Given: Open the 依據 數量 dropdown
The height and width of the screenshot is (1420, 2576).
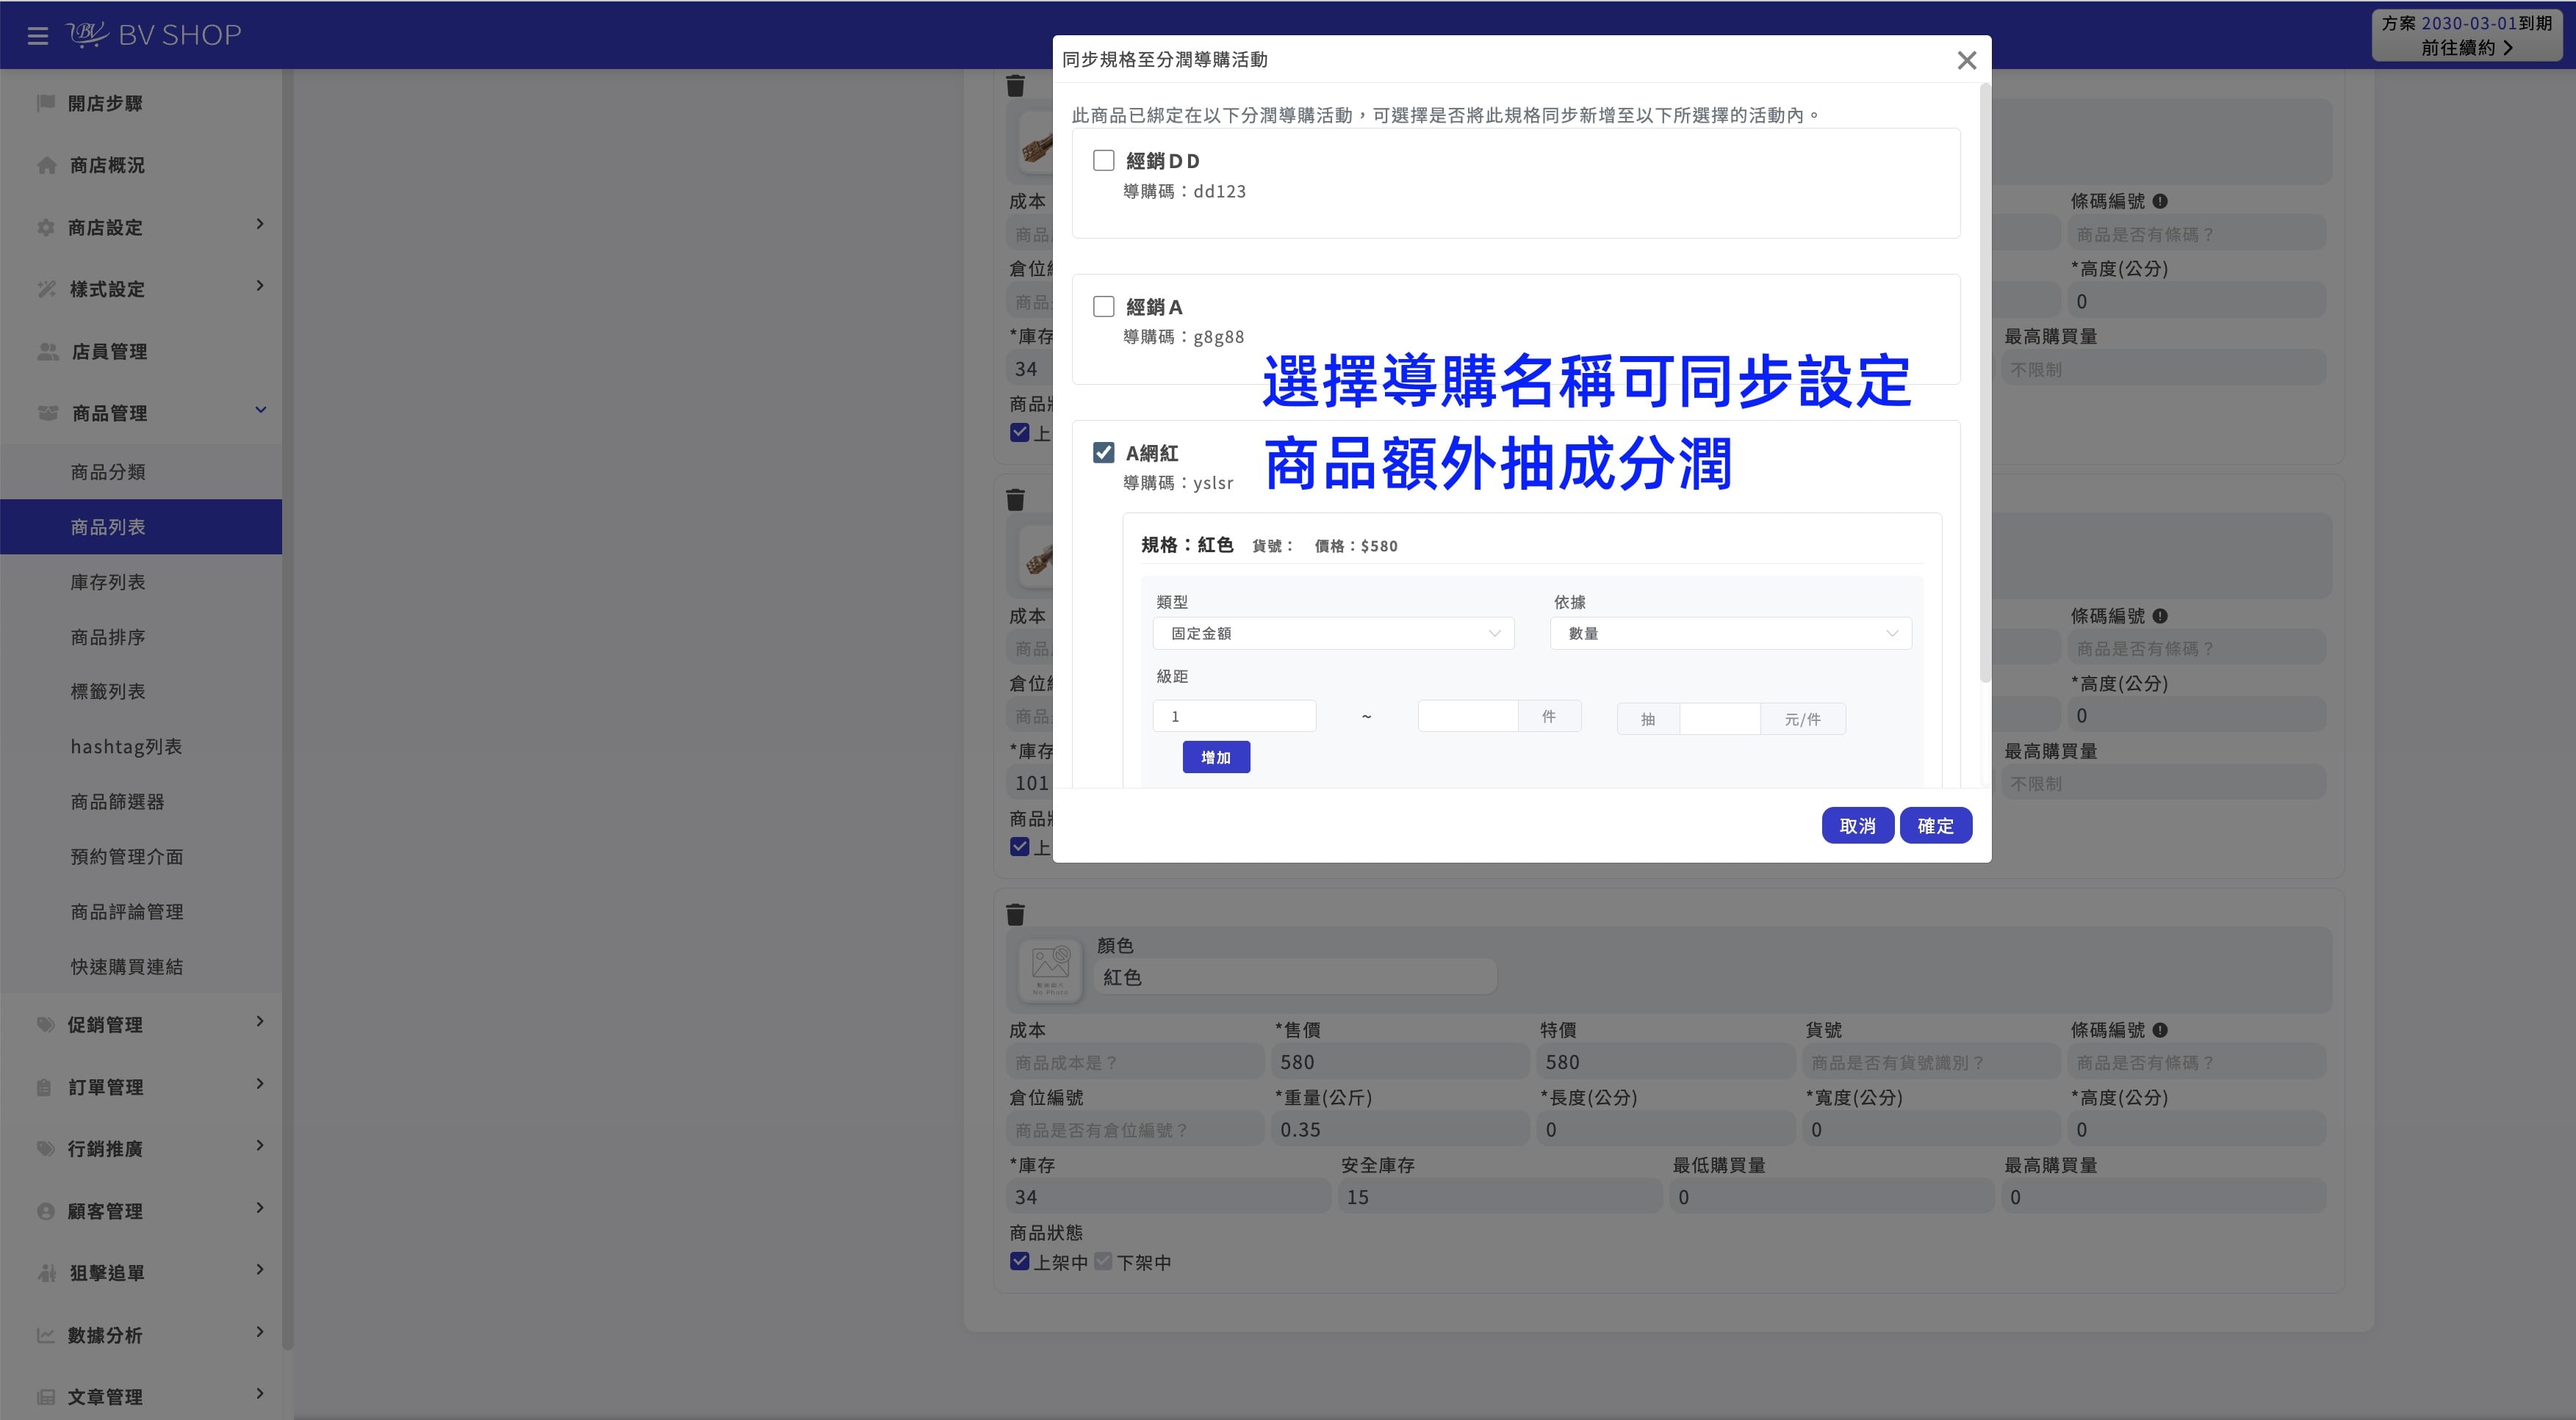Looking at the screenshot, I should (x=1730, y=634).
